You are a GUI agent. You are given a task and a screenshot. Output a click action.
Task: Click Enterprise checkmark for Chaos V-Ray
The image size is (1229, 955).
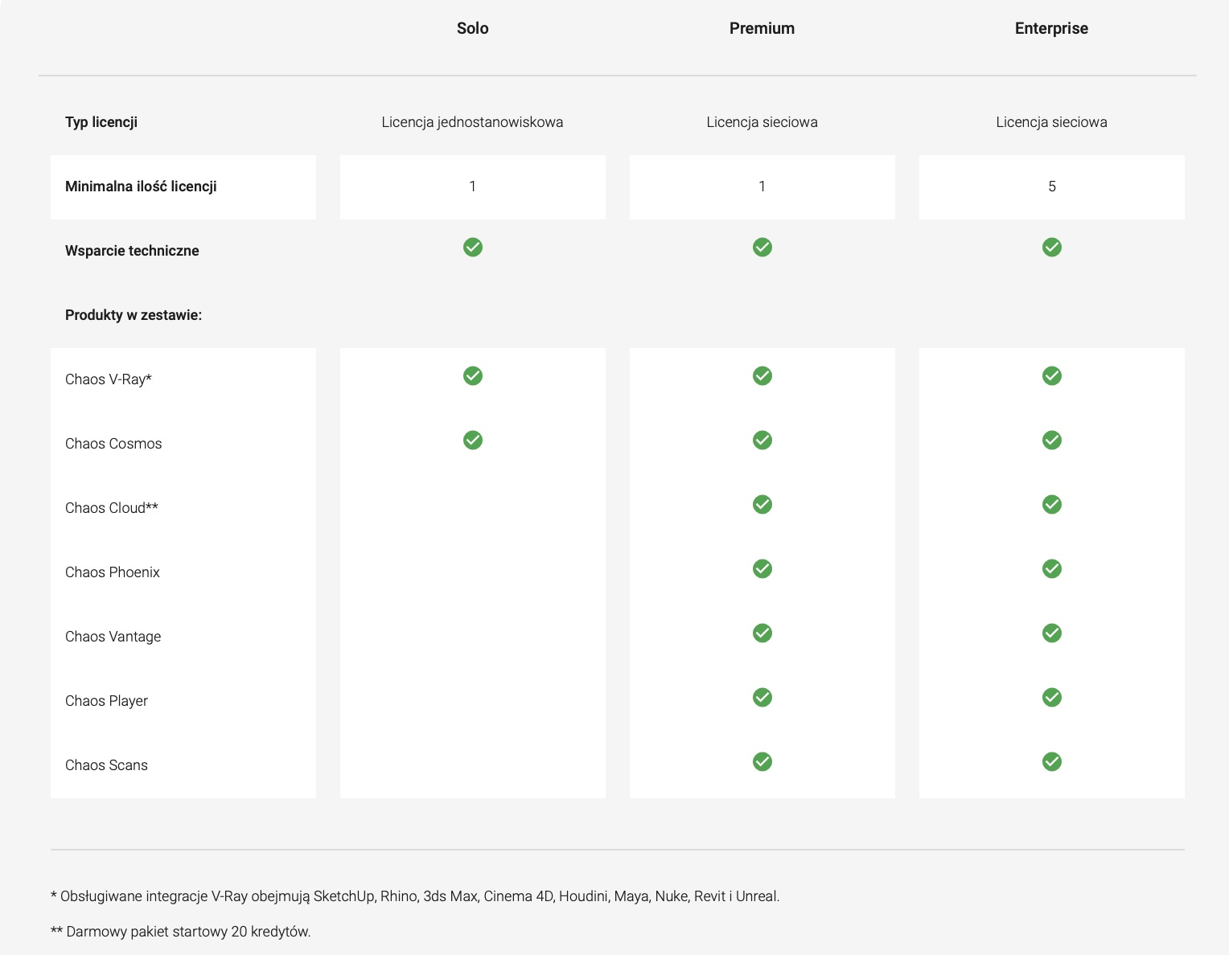coord(1052,376)
